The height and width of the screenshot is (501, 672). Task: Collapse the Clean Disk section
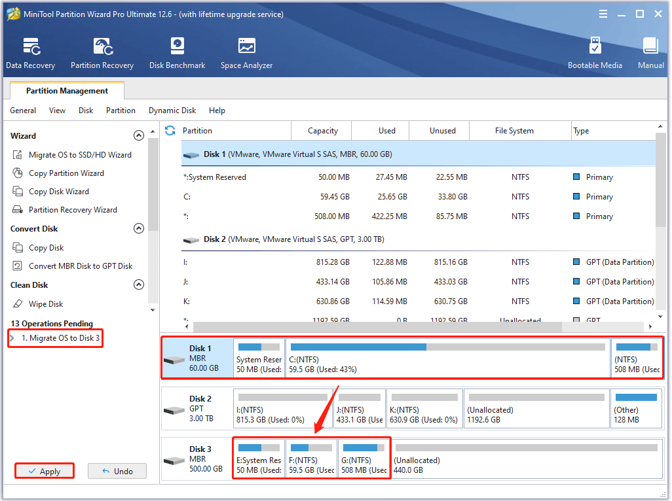[x=138, y=285]
